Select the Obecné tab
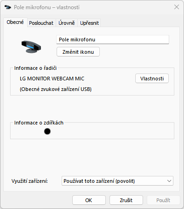Image resolution: width=184 pixels, height=209 pixels. pyautogui.click(x=15, y=23)
